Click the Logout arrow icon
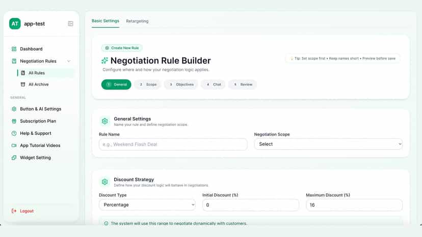The width and height of the screenshot is (422, 237). [x=14, y=211]
